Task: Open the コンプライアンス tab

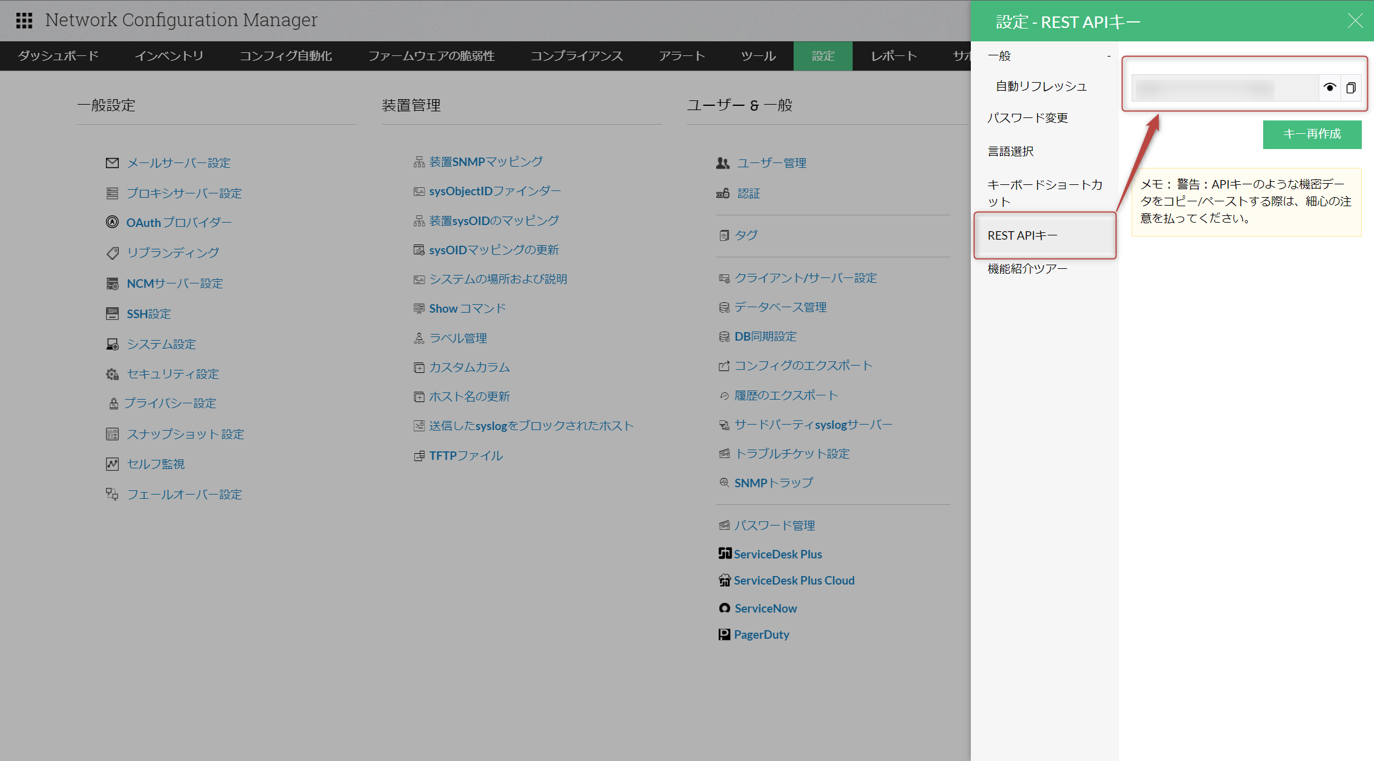Action: click(576, 56)
